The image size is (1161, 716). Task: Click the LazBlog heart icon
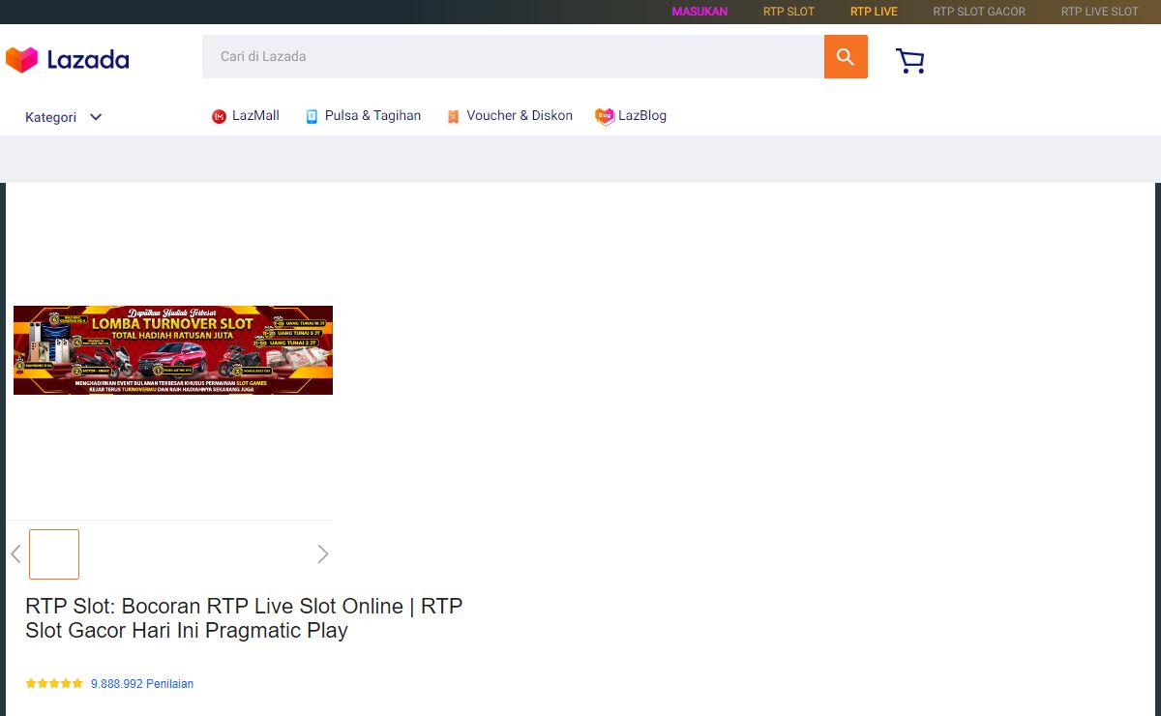pos(605,116)
